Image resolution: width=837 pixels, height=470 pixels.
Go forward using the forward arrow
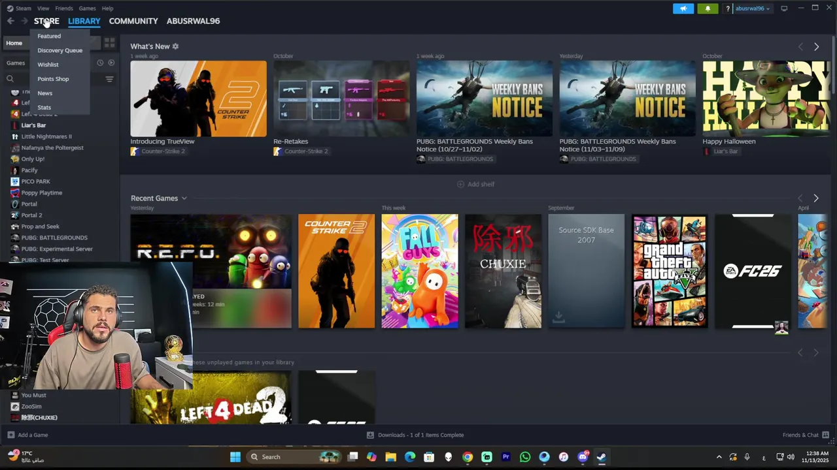[x=24, y=21]
